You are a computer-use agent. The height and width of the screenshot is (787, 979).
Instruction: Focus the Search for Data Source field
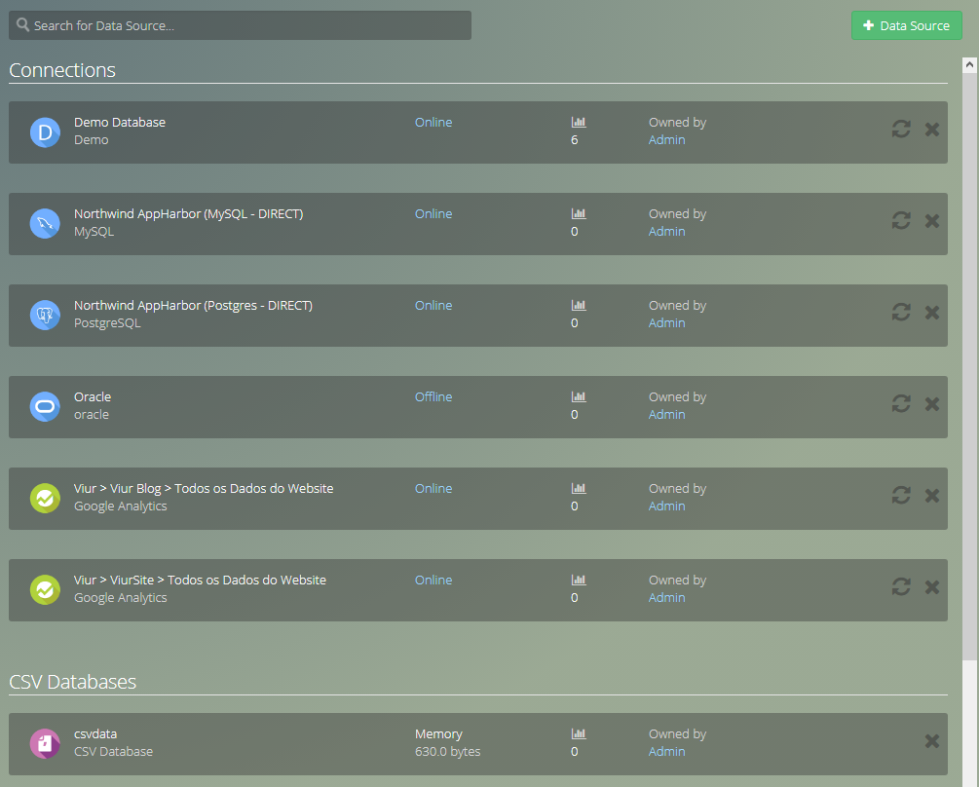(240, 25)
